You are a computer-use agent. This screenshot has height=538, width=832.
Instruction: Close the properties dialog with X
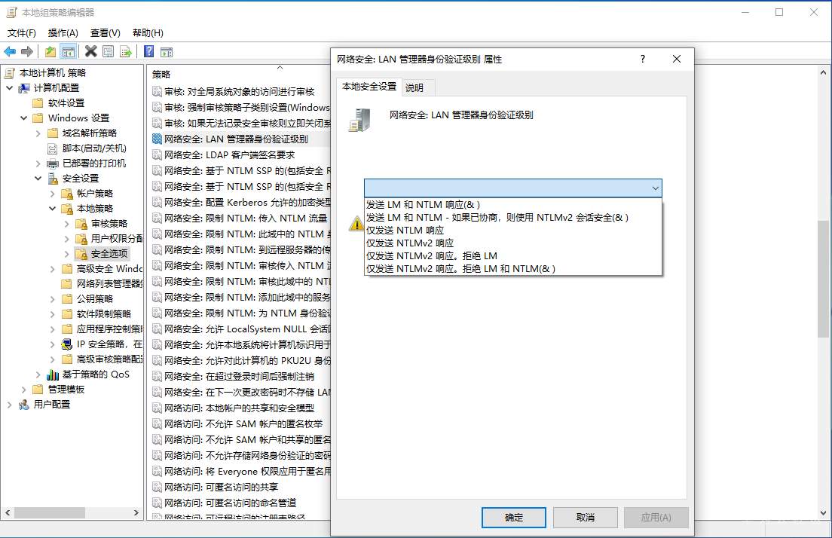pyautogui.click(x=677, y=59)
